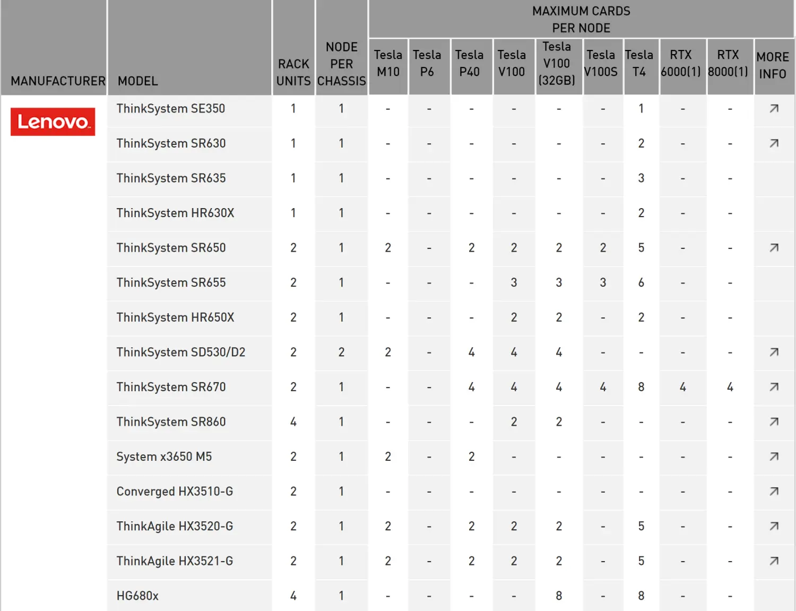This screenshot has height=611, width=796.
Task: Select the ThinkSystem SR655 model name
Action: [171, 282]
